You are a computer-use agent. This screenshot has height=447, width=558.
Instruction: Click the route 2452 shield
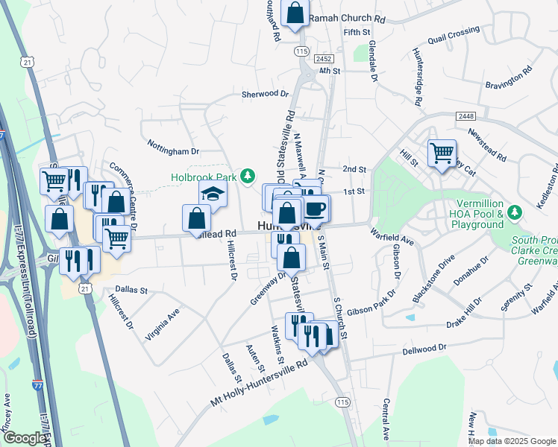(324, 59)
